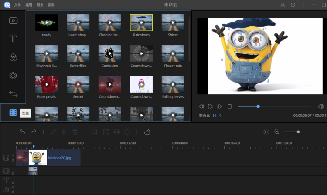Click the blue timeline playhead marker

[x=34, y=146]
